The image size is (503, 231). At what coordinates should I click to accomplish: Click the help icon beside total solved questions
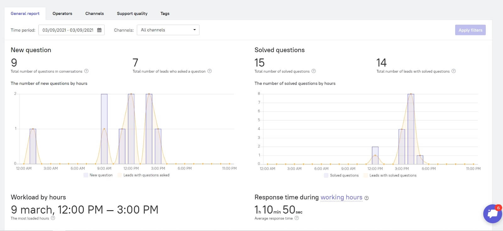click(314, 71)
